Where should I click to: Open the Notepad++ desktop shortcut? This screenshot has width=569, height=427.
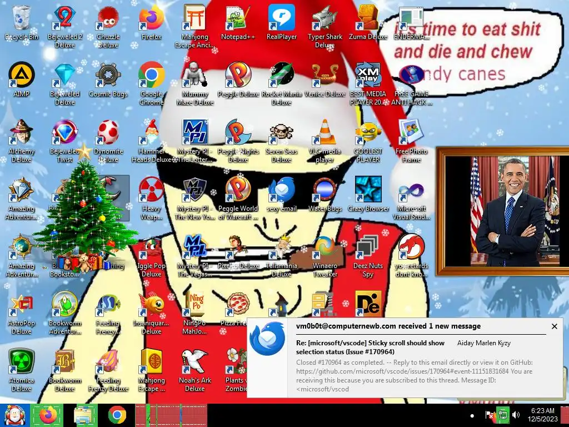[238, 22]
